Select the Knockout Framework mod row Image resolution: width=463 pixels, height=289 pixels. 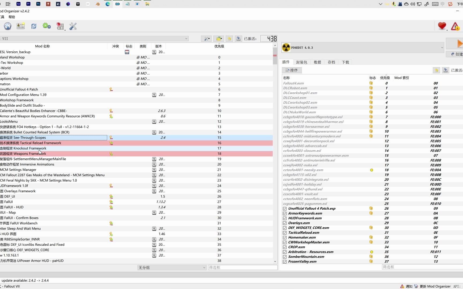(x=136, y=148)
